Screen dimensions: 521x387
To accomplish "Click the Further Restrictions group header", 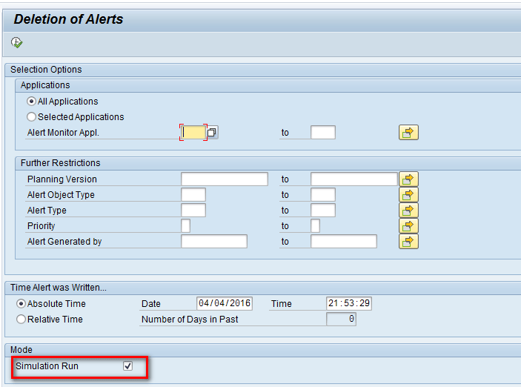I will click(60, 163).
